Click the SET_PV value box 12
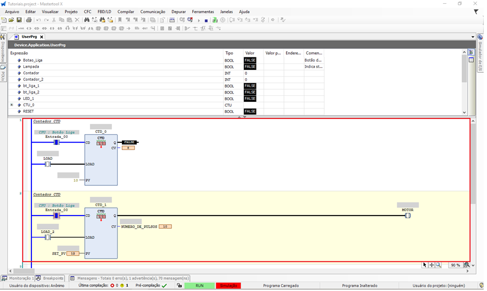Viewport: 487px width, 291px height. point(73,254)
